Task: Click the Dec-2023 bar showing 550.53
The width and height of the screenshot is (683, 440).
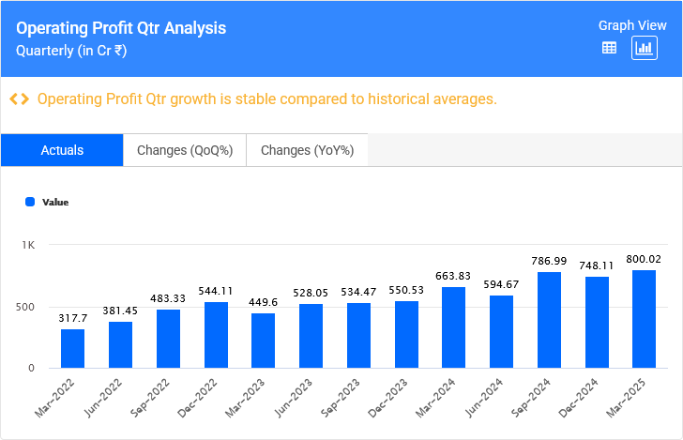Action: click(x=406, y=334)
